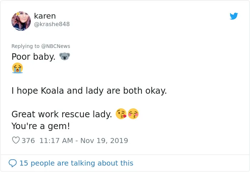This screenshot has height=172, width=250.
Task: Open the 11:17 AM time link
Action: [x=56, y=141]
